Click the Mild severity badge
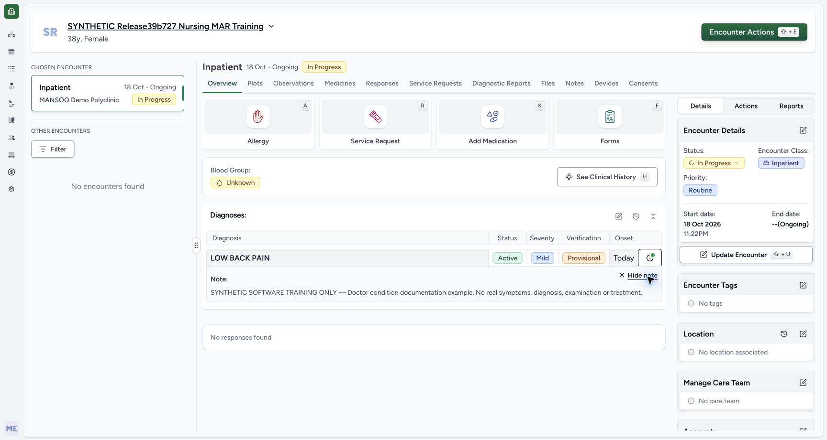Viewport: 827px width, 440px height. coord(542,258)
